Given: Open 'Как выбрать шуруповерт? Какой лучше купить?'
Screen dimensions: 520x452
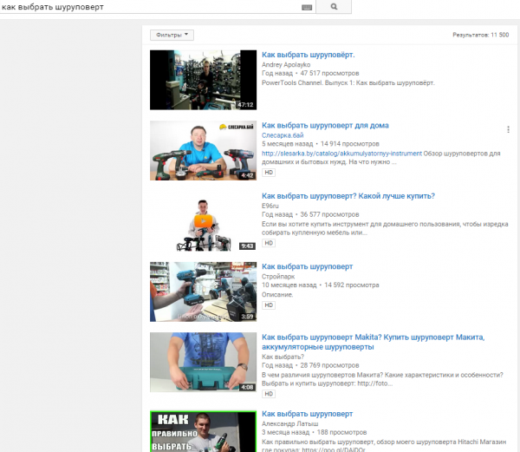Looking at the screenshot, I should tap(348, 196).
